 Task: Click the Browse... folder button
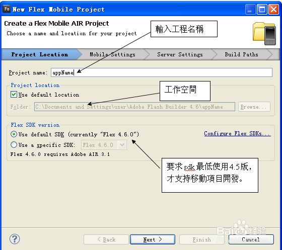click(x=254, y=107)
